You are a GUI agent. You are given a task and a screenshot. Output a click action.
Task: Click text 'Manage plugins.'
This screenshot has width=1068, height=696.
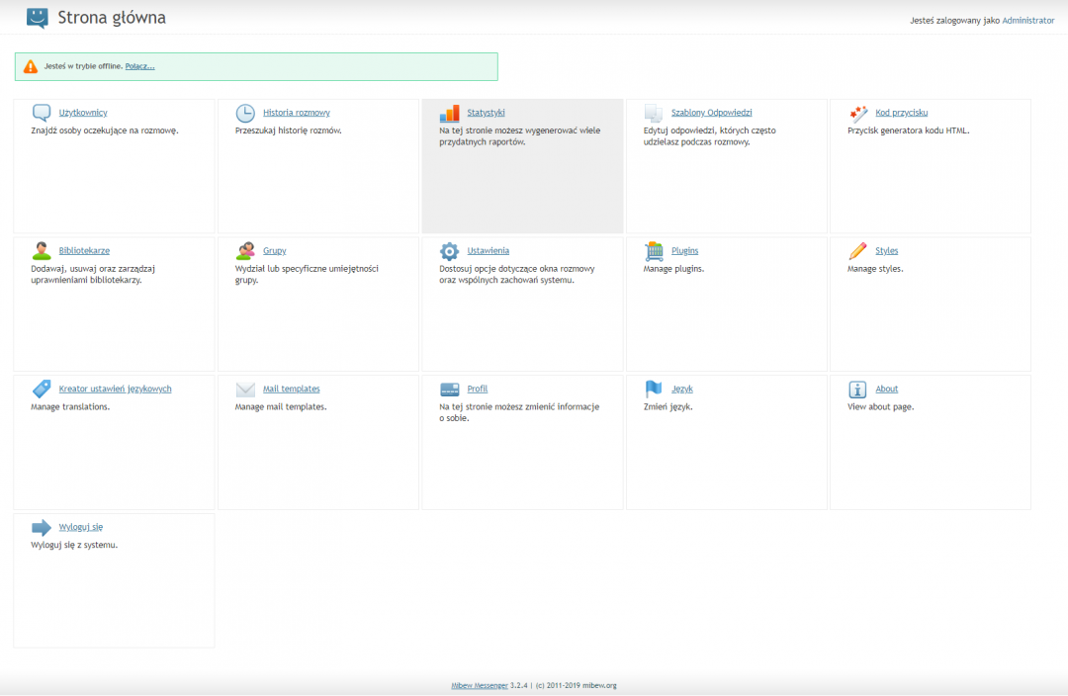click(x=673, y=269)
